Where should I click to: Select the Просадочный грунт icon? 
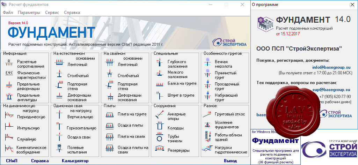tap(208, 85)
